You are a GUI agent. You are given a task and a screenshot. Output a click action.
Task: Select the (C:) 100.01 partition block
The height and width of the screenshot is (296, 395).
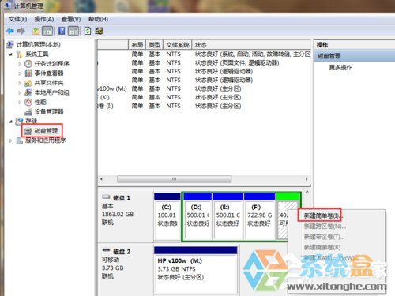tap(167, 216)
